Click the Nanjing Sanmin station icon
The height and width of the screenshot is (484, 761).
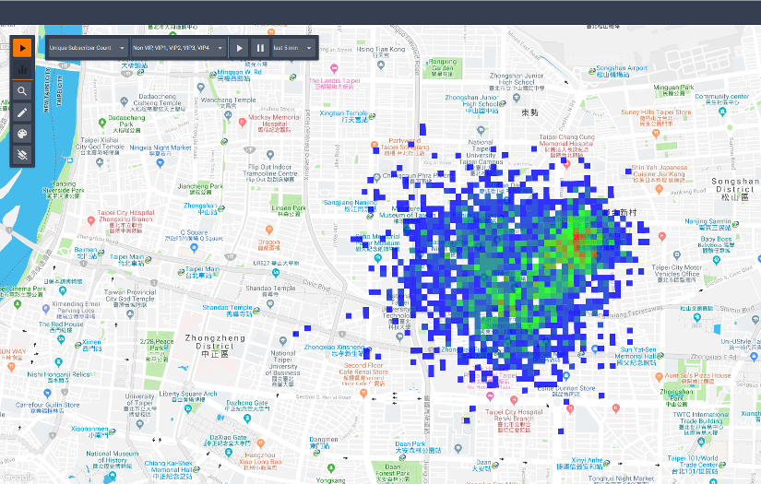(x=736, y=224)
